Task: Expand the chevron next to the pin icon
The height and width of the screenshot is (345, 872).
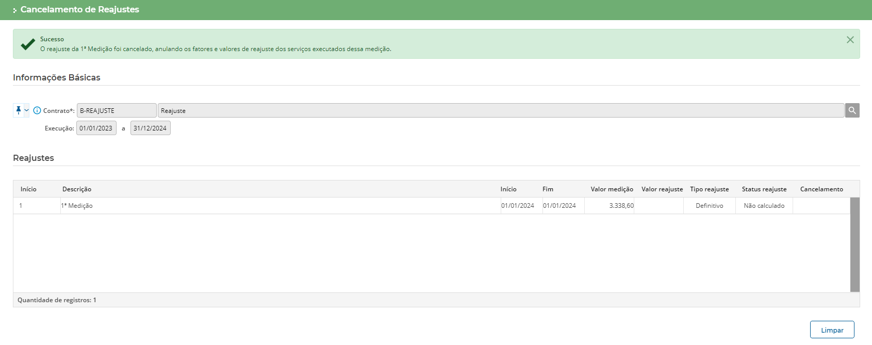Action: [26, 110]
